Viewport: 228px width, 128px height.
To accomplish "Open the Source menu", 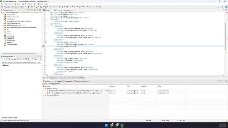I will pos(11,4).
